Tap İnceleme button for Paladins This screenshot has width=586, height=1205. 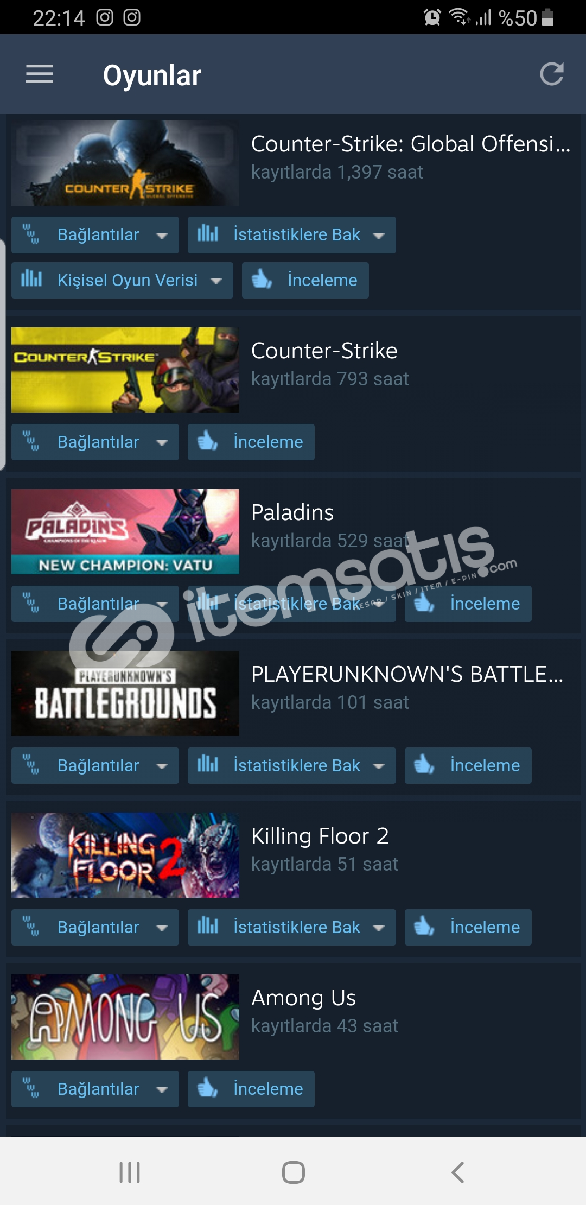(x=468, y=604)
